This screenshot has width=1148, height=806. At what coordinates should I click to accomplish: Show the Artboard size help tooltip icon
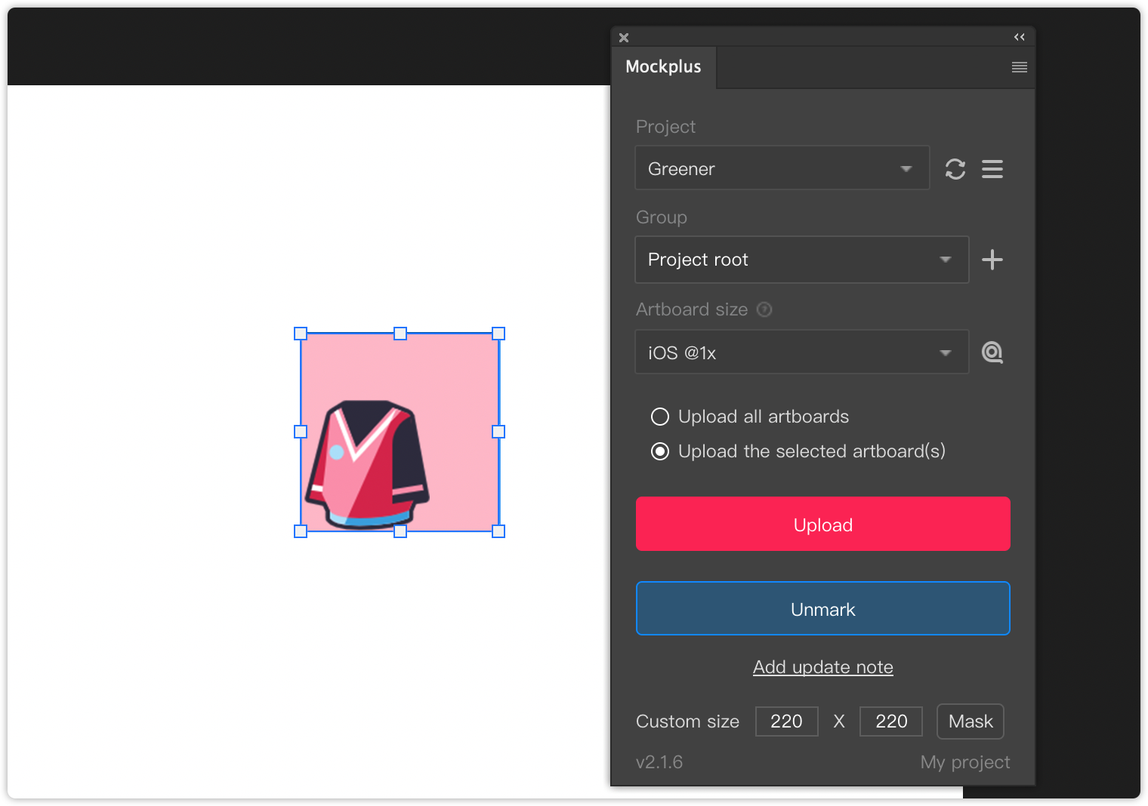[764, 309]
